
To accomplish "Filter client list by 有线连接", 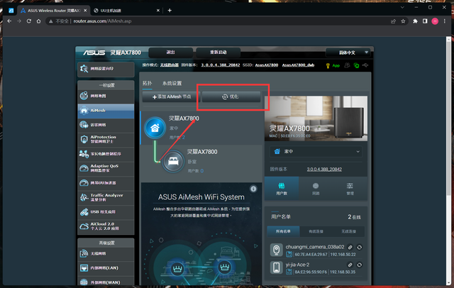I will pyautogui.click(x=316, y=231).
